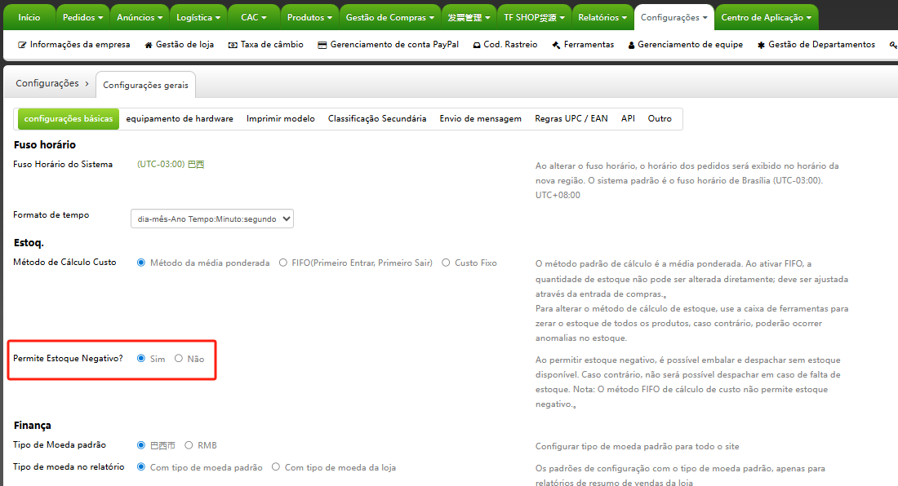Choose RMB as default currency type
This screenshot has width=898, height=486.
click(x=189, y=445)
